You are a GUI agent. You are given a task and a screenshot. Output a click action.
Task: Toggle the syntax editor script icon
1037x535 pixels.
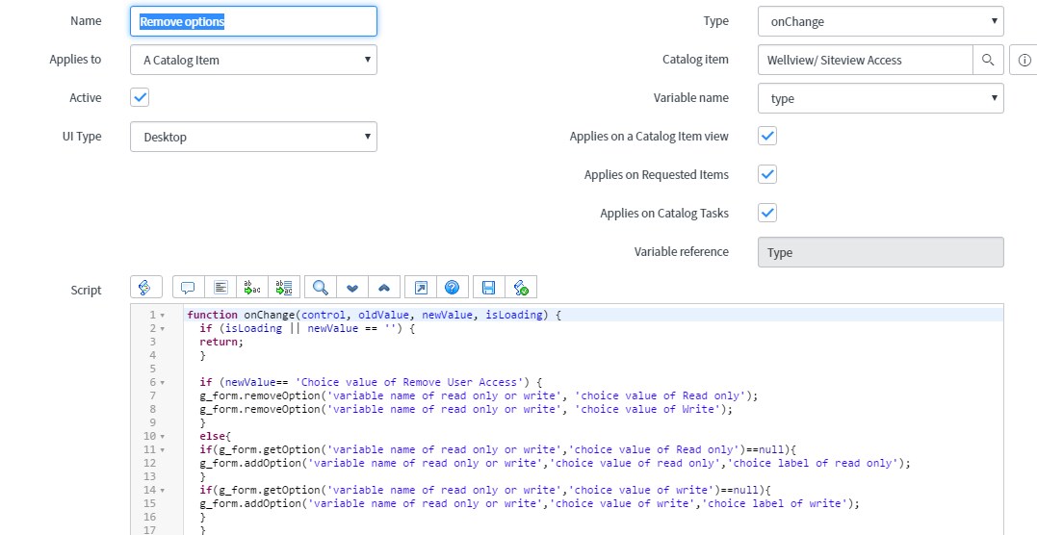(x=146, y=287)
